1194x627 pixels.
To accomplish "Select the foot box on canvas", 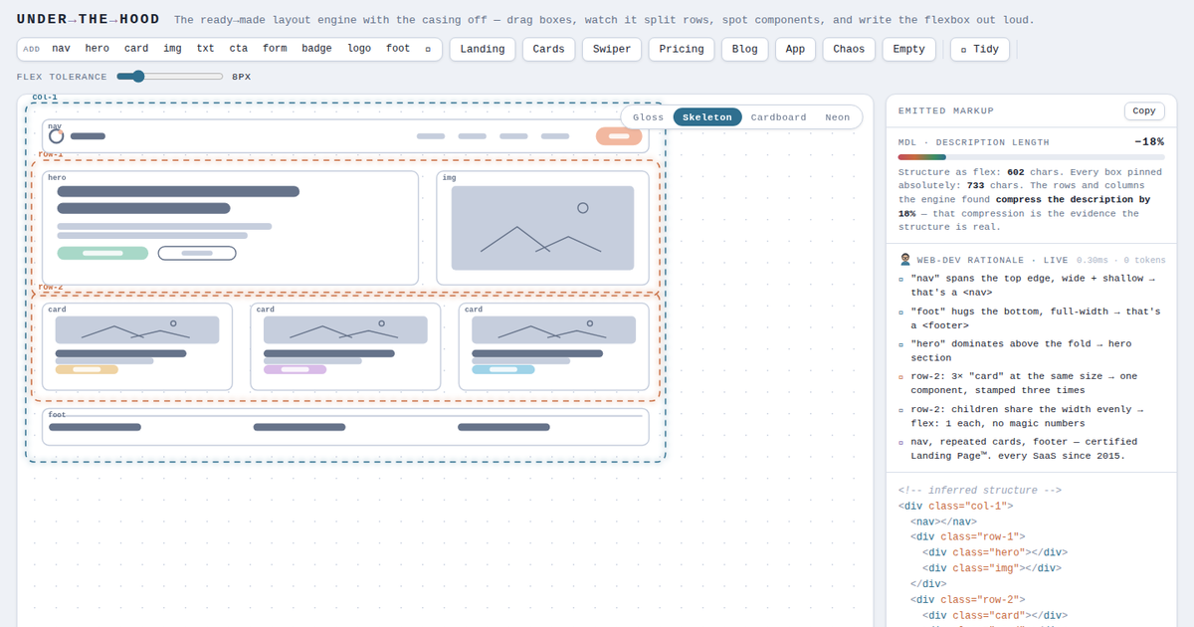I will pyautogui.click(x=345, y=427).
